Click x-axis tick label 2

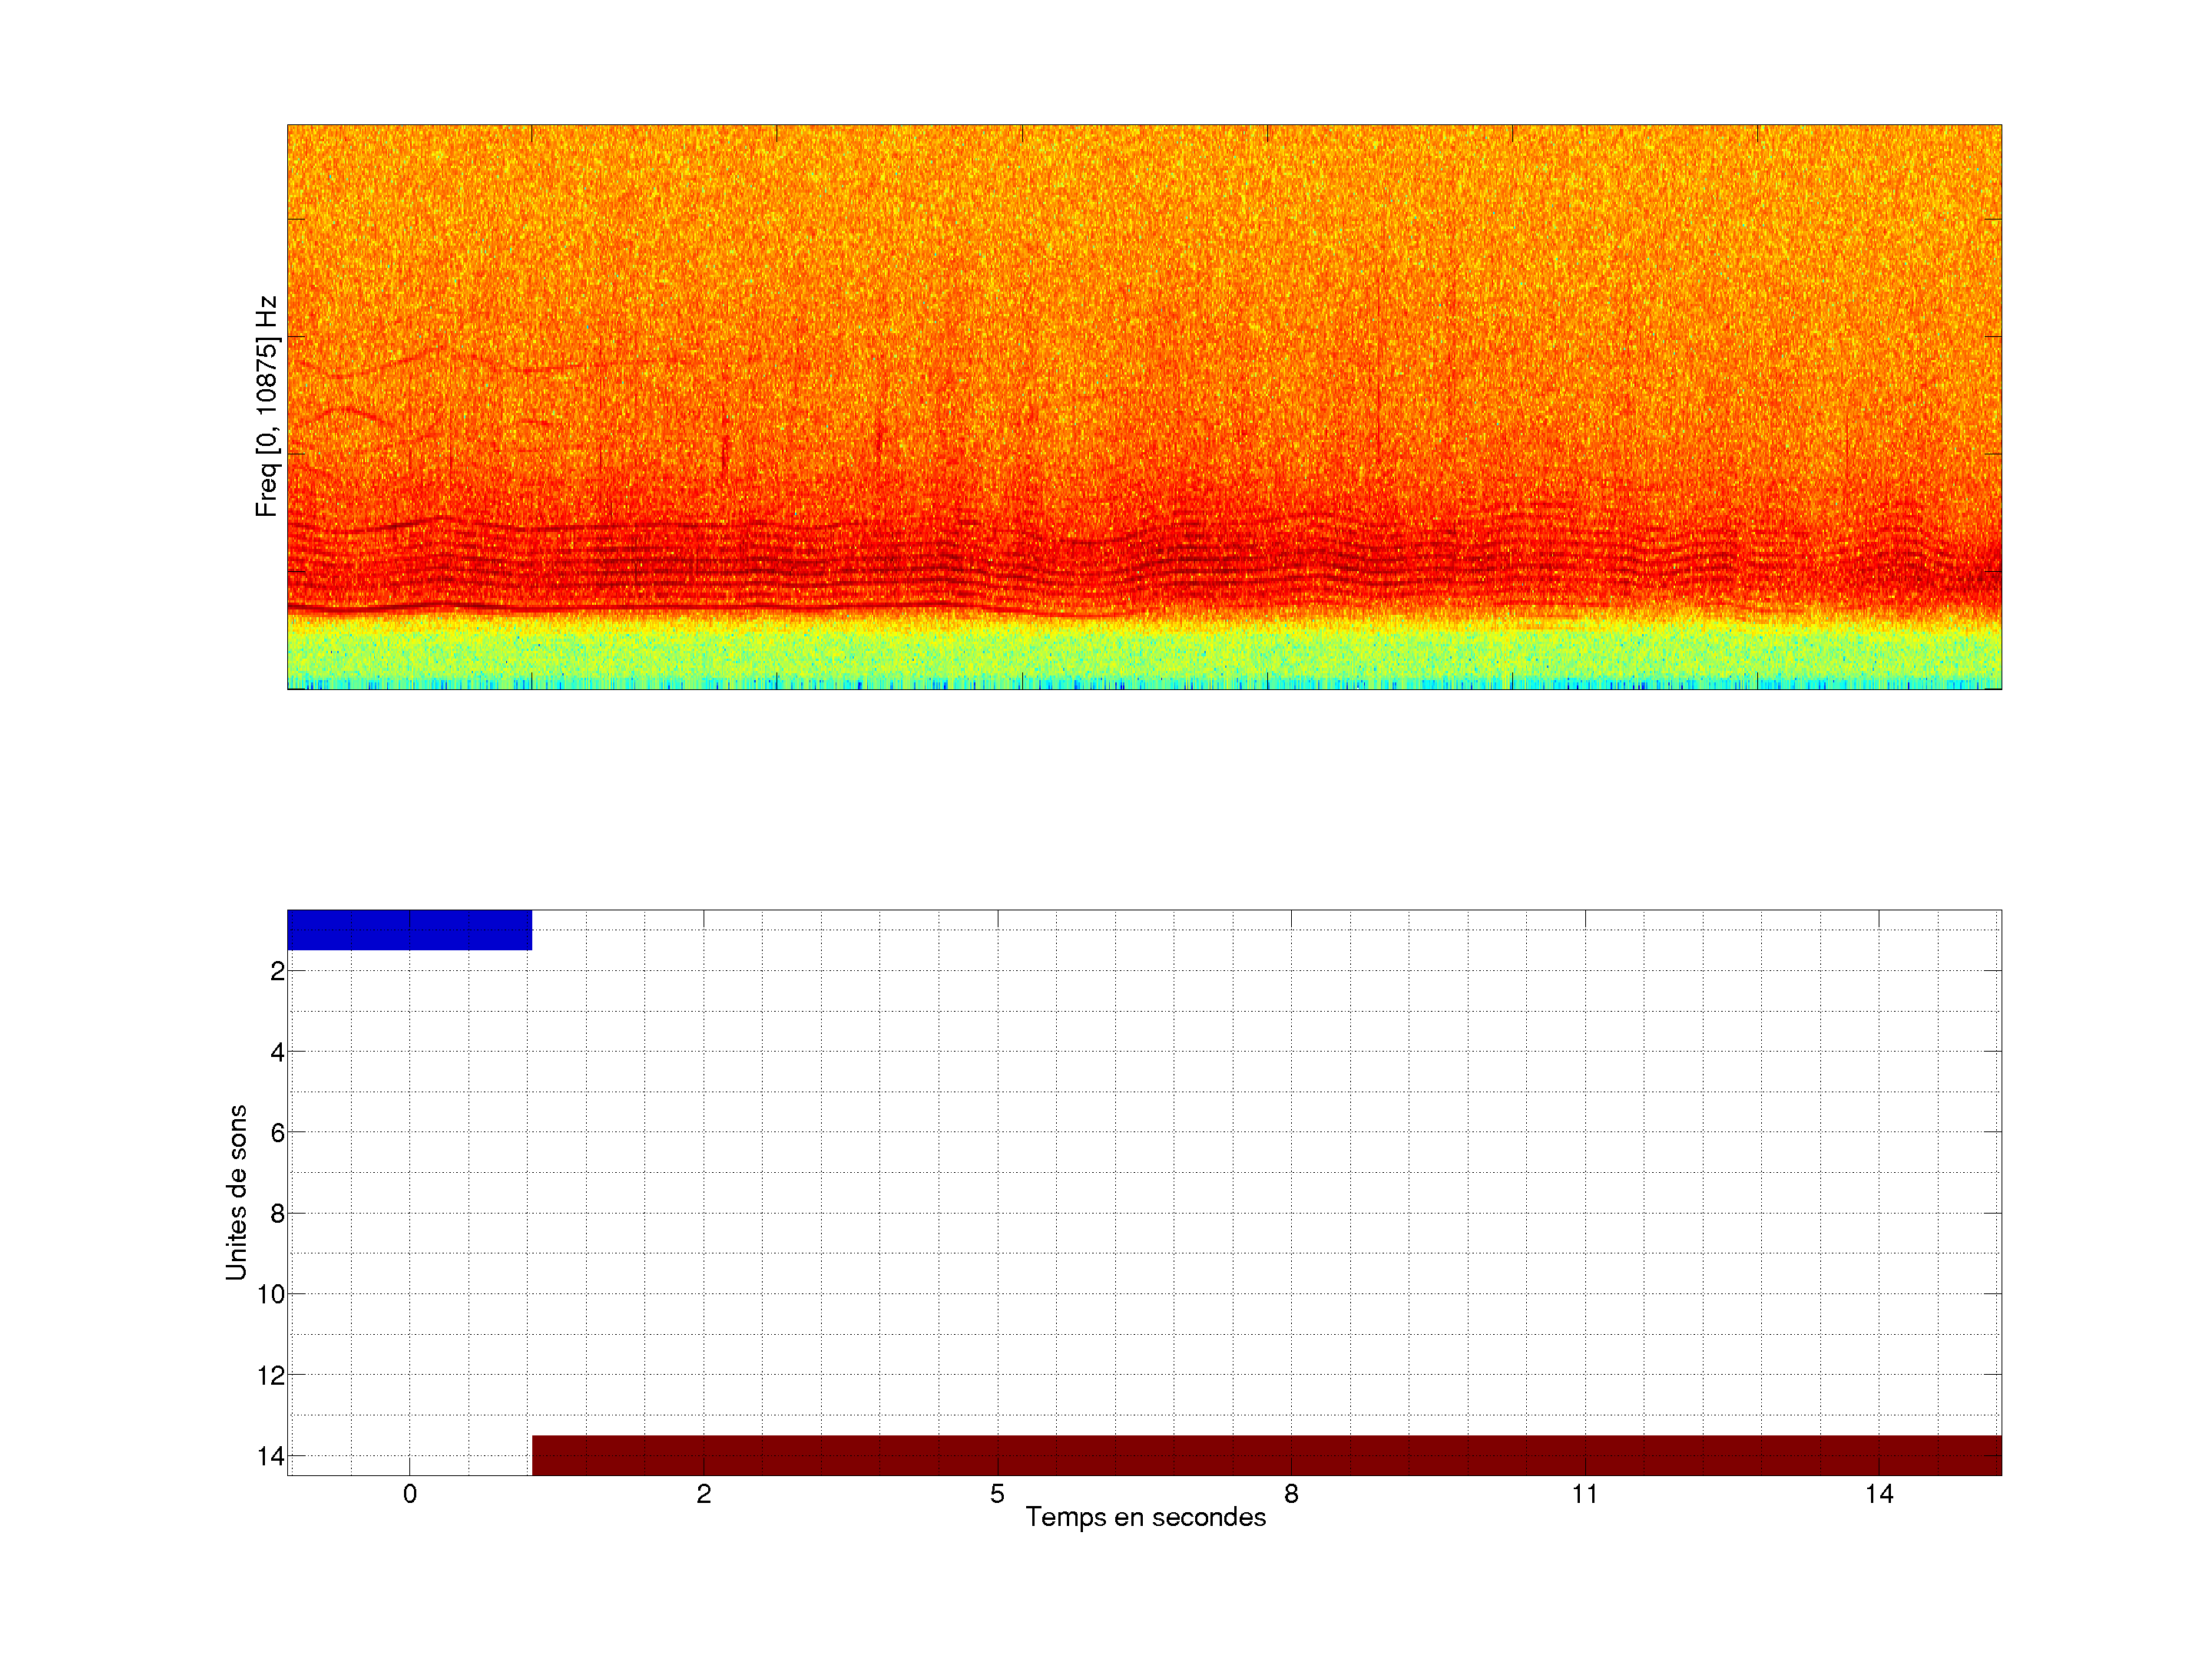tap(704, 1494)
